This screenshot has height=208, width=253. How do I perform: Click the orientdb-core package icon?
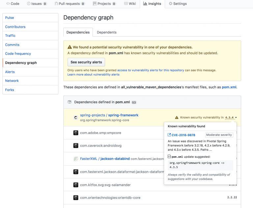[75, 198]
